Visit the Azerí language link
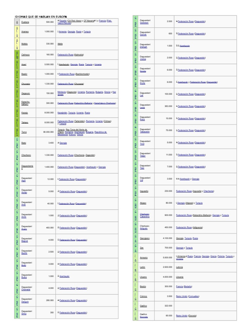Viewport: 252px width, 336px height. pyautogui.click(x=24, y=65)
